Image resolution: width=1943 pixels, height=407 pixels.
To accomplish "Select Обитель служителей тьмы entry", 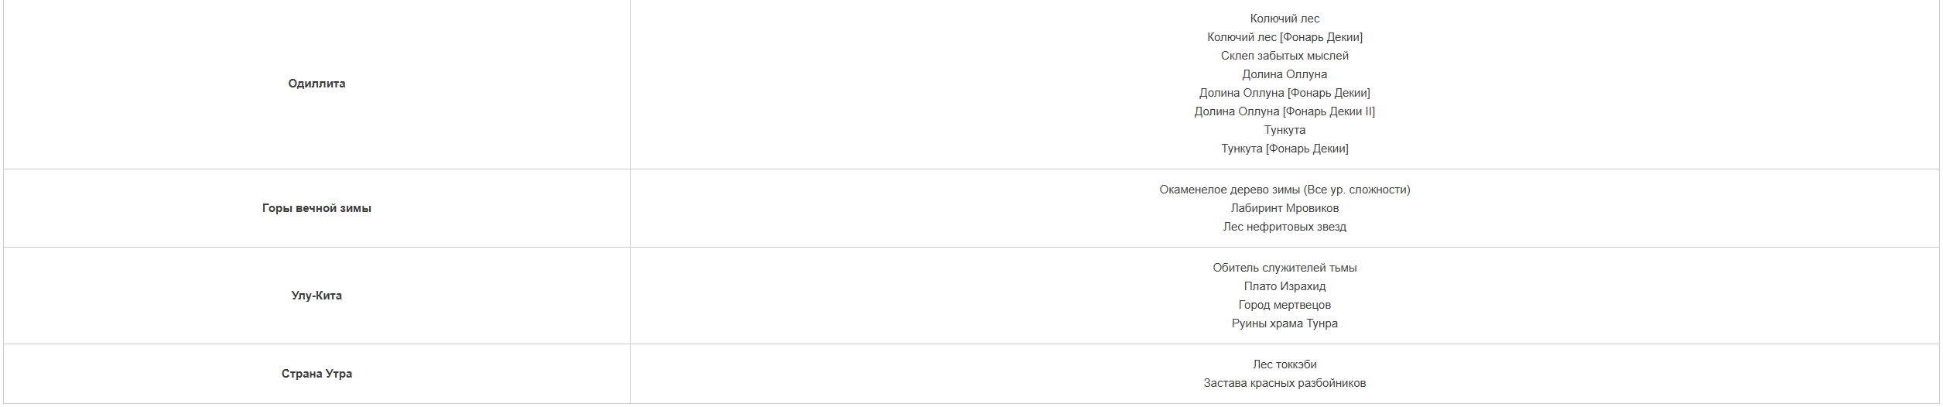I will point(1285,268).
